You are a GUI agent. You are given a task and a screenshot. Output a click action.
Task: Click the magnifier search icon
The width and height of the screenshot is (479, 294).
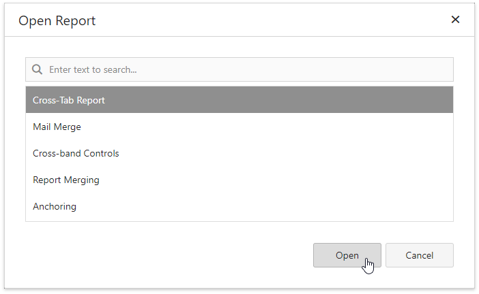(38, 69)
